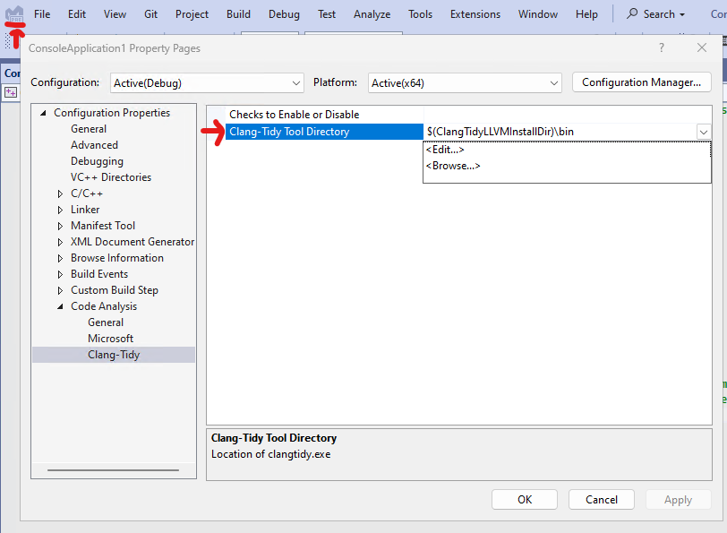Select General under Code Analysis
The width and height of the screenshot is (727, 533).
click(x=106, y=322)
